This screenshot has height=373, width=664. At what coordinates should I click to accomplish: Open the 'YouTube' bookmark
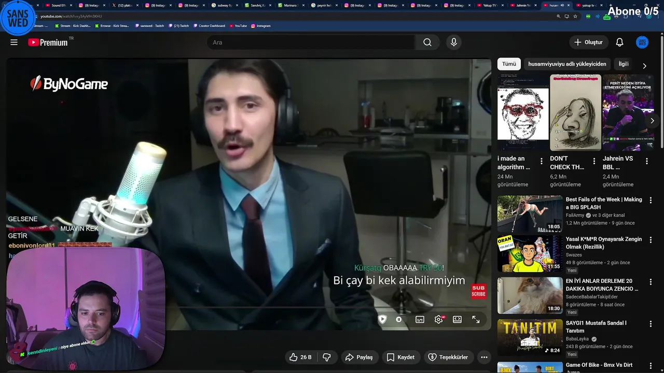tap(238, 25)
